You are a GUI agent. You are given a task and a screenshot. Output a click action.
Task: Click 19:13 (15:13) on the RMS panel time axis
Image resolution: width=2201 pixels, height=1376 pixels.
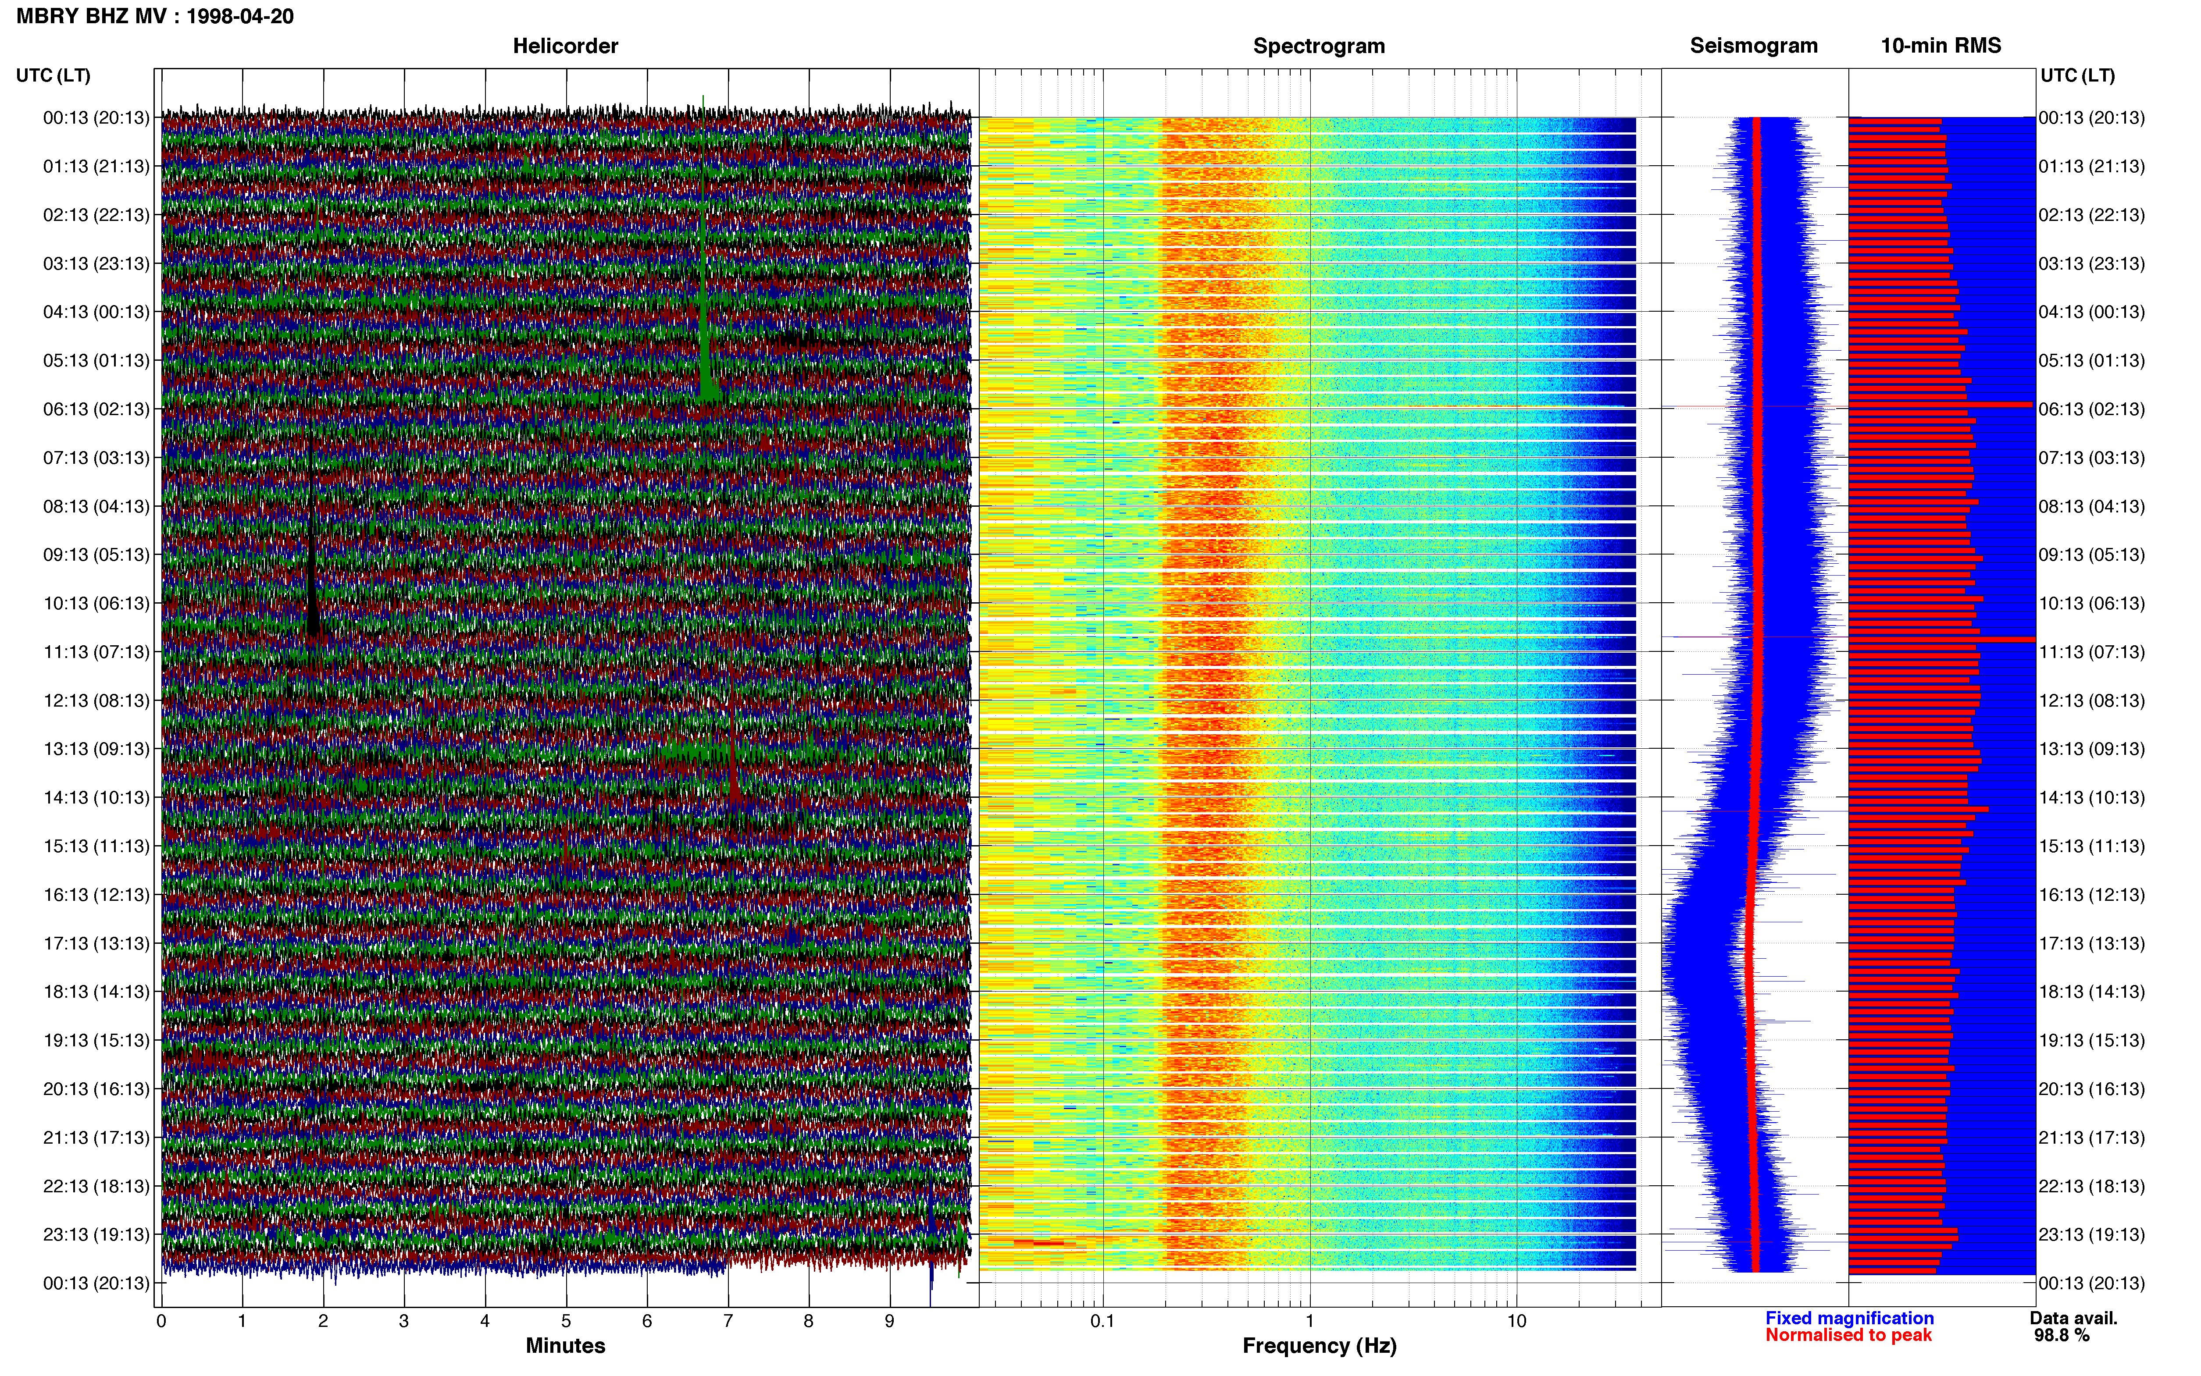point(2092,1040)
